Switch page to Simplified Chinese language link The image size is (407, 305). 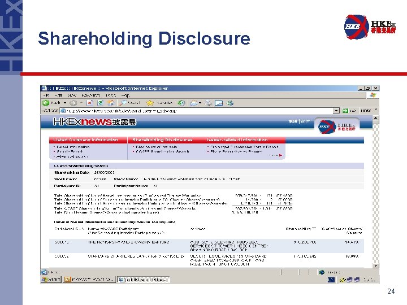[x=305, y=121]
